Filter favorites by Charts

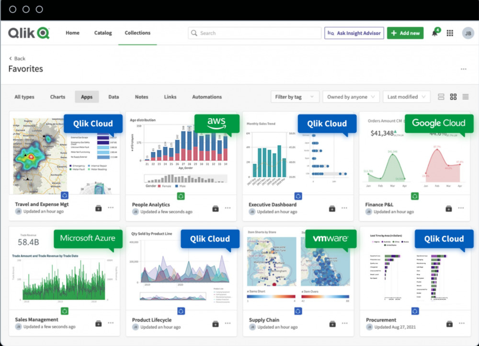click(57, 97)
